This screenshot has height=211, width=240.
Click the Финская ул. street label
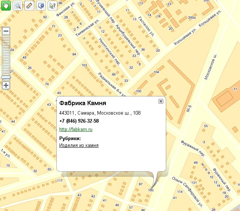point(65,9)
